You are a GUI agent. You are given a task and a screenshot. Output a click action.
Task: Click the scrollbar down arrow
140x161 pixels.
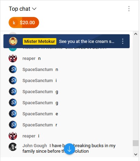(x=136, y=154)
